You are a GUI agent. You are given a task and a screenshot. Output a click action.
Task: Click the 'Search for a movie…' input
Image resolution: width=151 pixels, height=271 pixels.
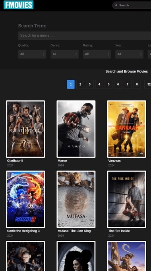tap(85, 35)
